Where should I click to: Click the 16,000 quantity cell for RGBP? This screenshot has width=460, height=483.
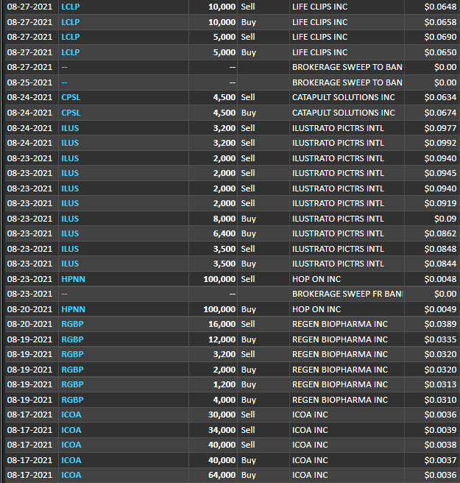coord(222,324)
